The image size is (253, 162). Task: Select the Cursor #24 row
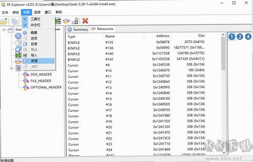coord(136,150)
